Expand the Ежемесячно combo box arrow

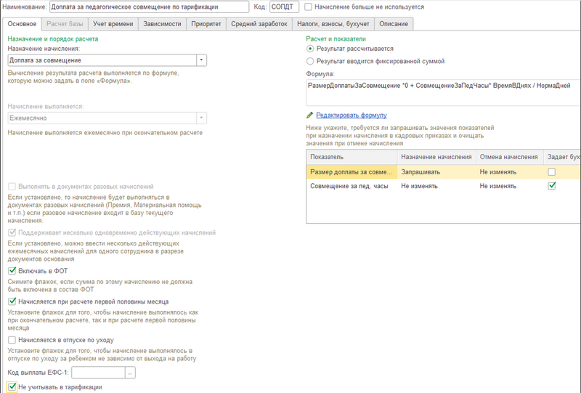point(201,118)
